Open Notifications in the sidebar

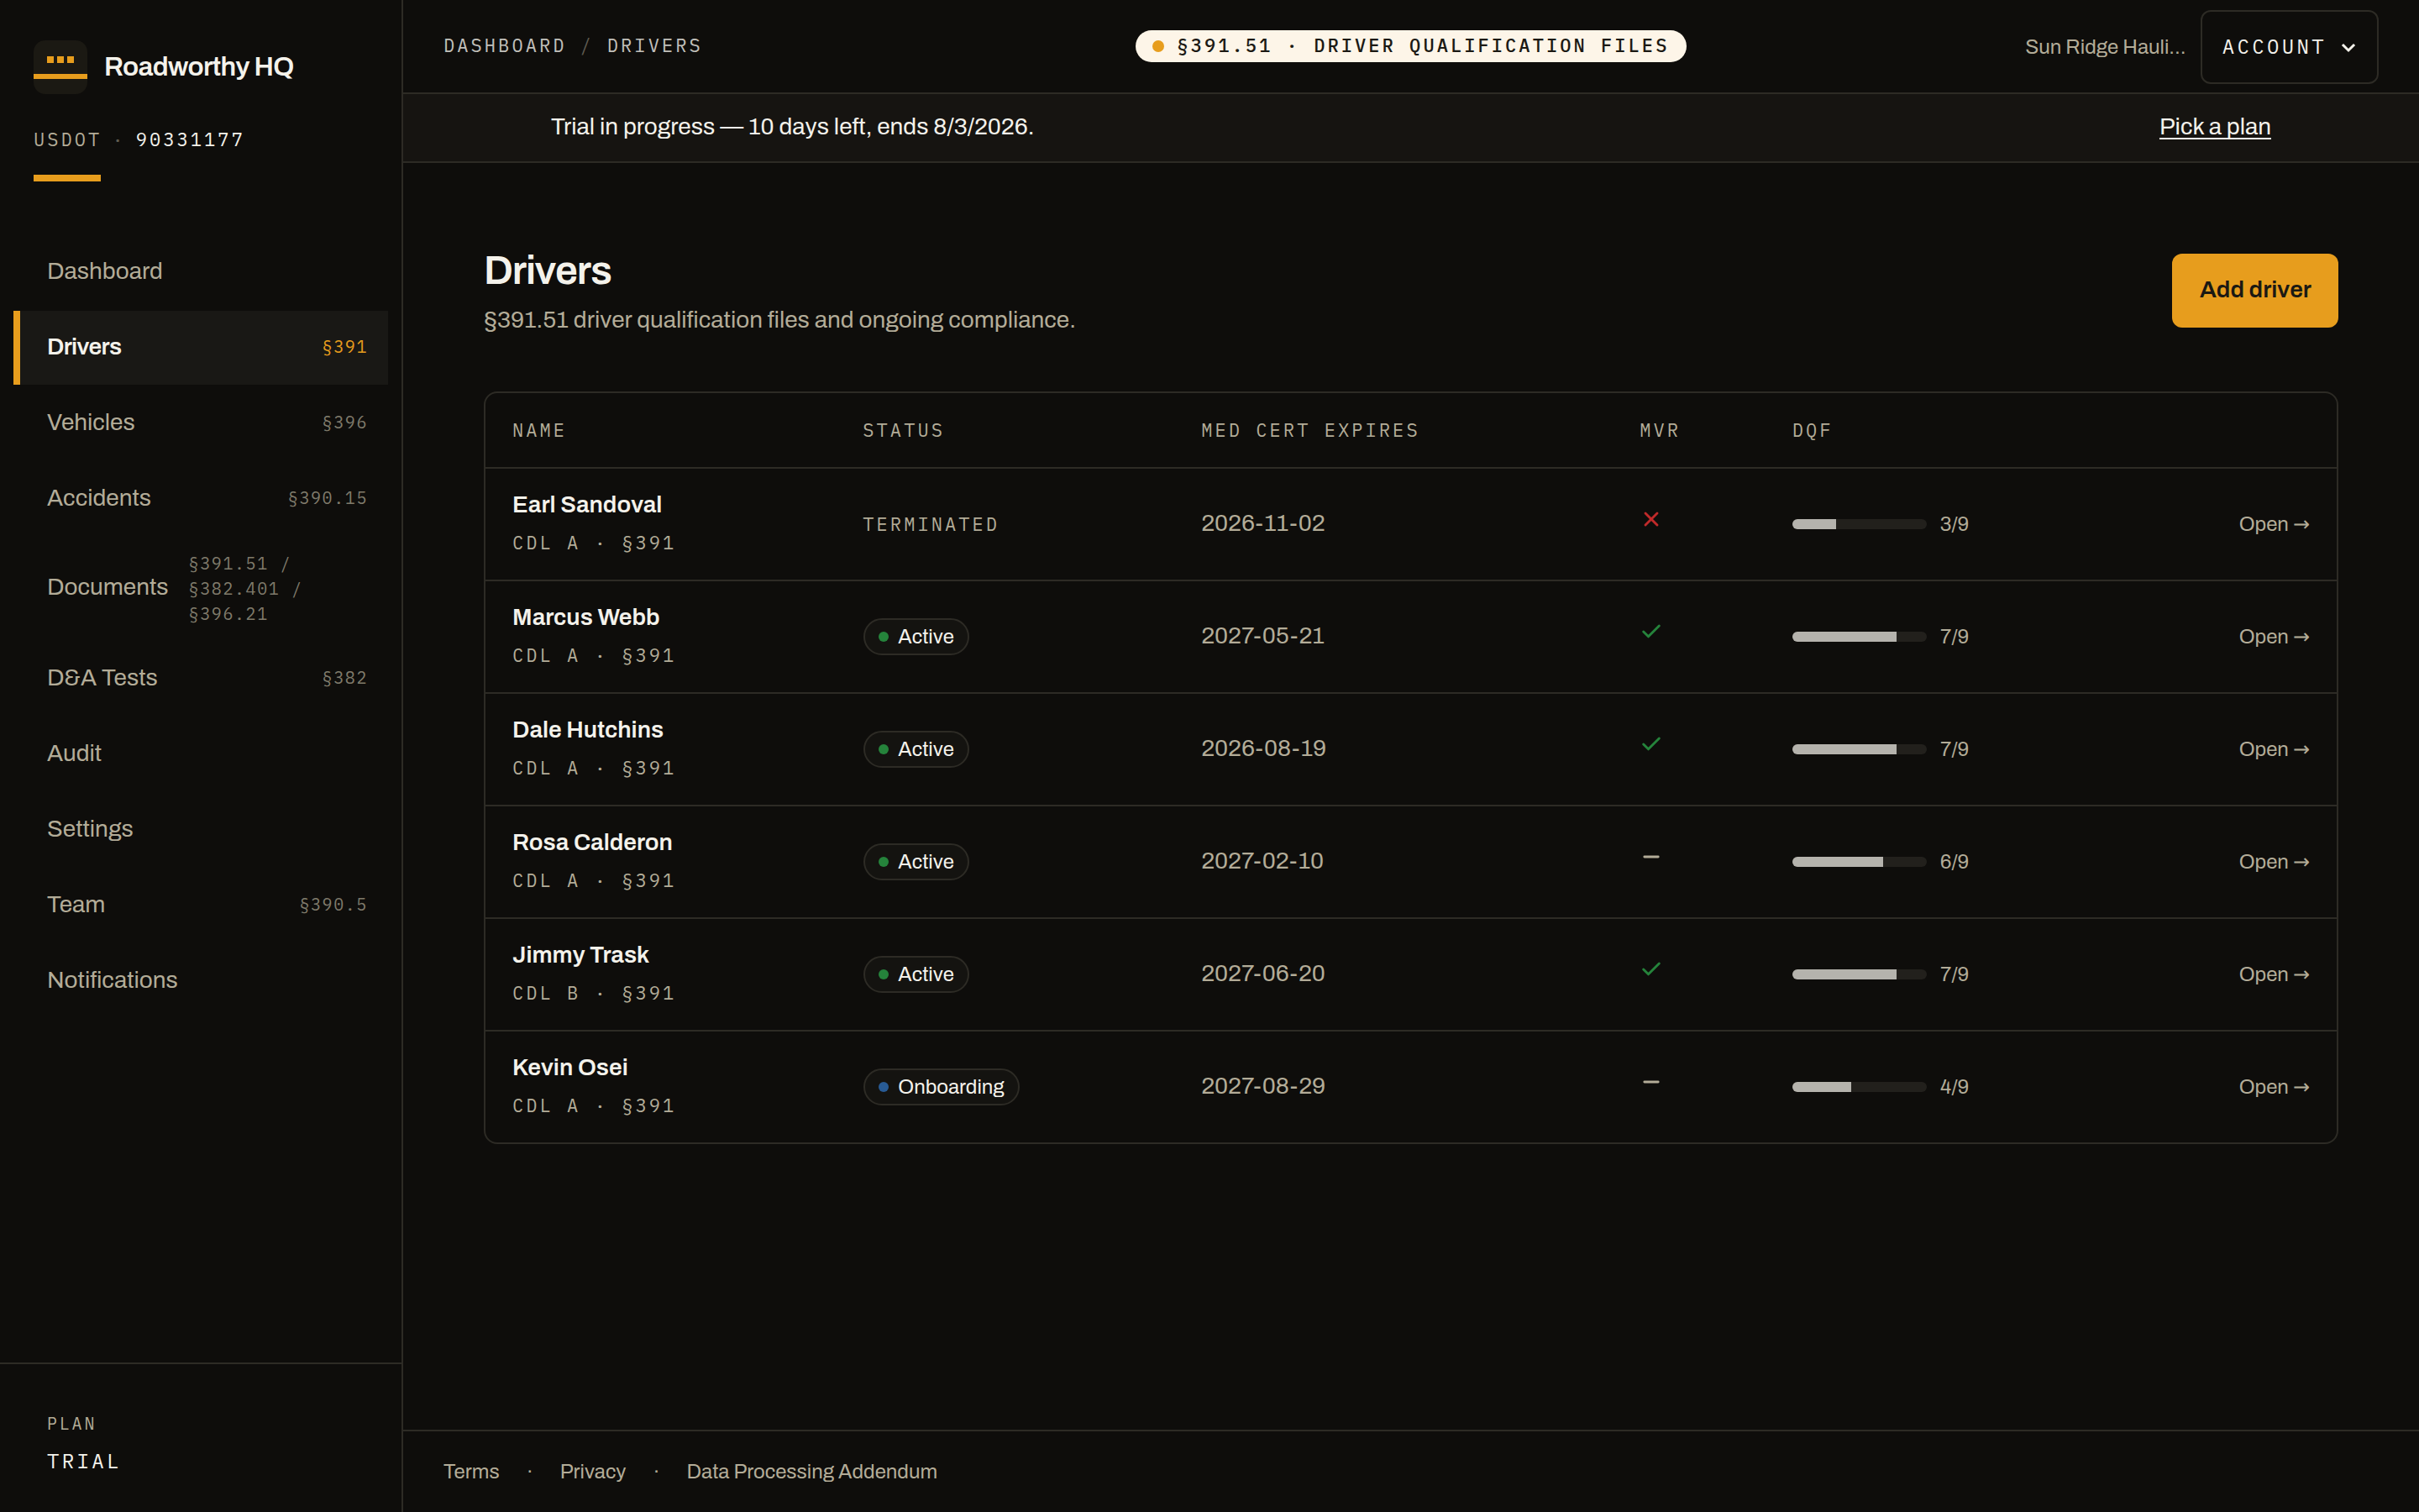click(201, 980)
